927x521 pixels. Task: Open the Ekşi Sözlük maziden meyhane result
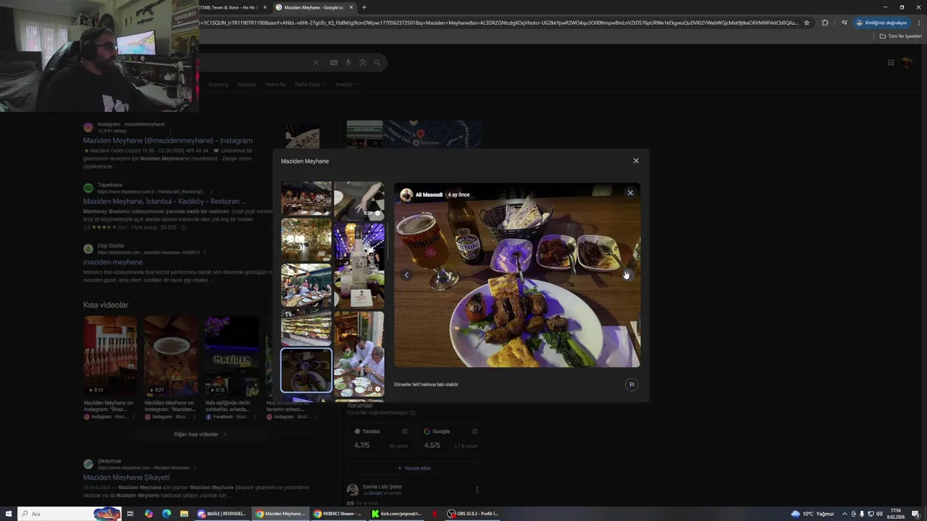[x=113, y=262]
